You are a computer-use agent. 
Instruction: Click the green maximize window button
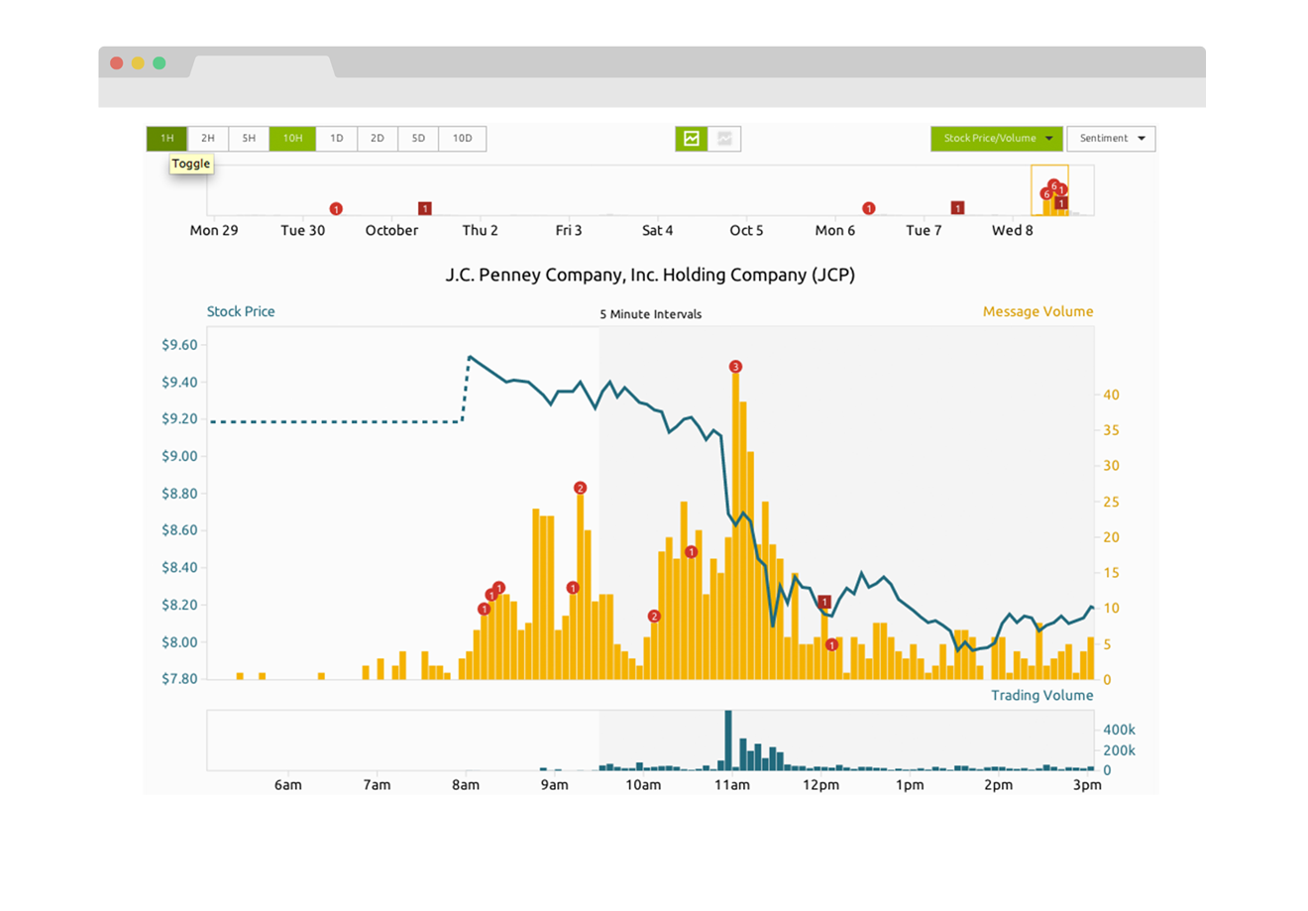coord(159,62)
